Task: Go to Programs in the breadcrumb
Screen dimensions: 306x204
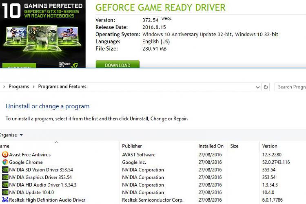Action: 19,86
